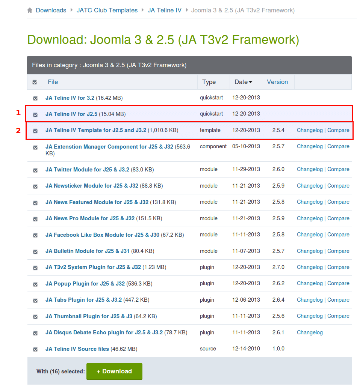Toggle JA News Featured Module checkbox
This screenshot has height=388, width=357.
point(35,203)
